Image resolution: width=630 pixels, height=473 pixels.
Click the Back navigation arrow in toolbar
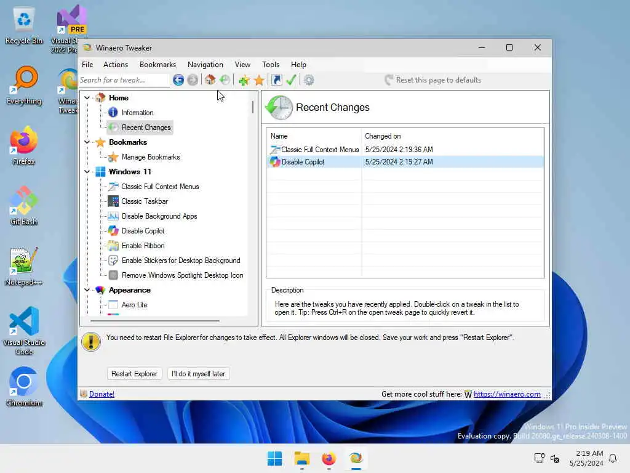[178, 80]
